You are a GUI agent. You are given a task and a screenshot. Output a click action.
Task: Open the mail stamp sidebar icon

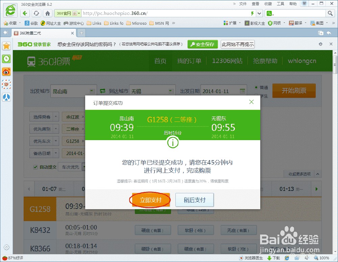click(6, 84)
